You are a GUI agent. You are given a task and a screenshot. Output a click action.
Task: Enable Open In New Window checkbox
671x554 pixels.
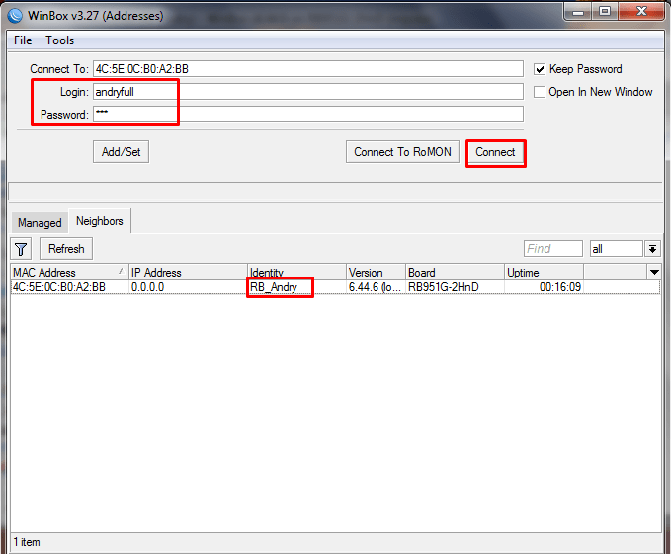(540, 92)
